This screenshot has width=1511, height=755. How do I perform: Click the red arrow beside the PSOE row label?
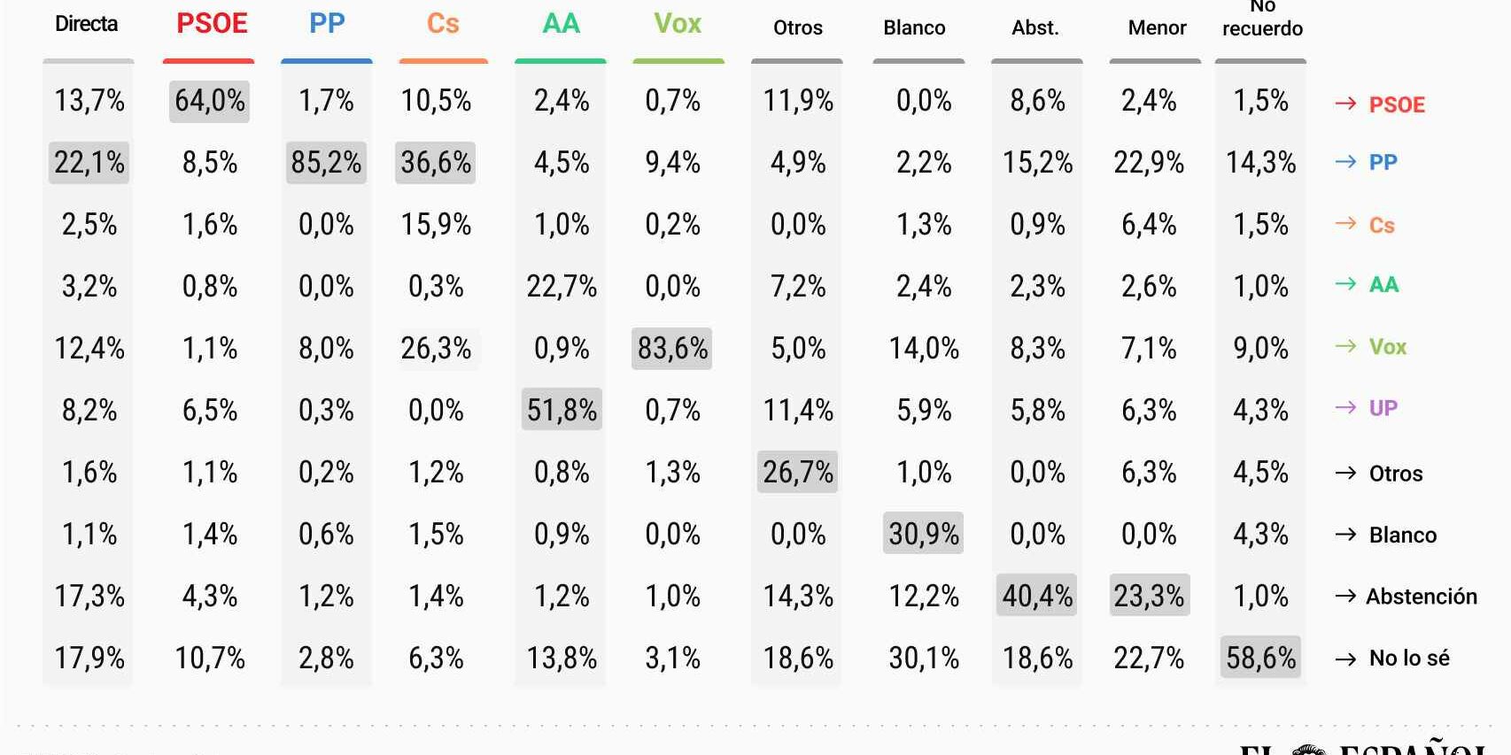1344,104
